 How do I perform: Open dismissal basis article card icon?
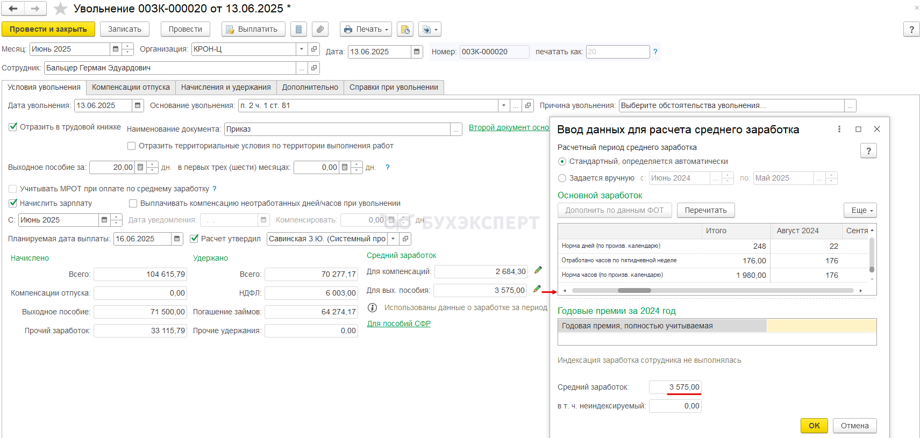[x=528, y=105]
